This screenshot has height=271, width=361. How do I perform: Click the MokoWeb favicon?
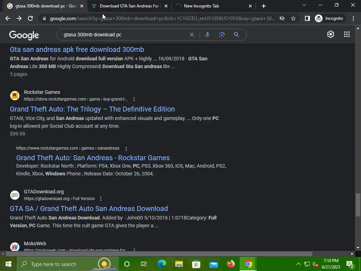coord(15,247)
